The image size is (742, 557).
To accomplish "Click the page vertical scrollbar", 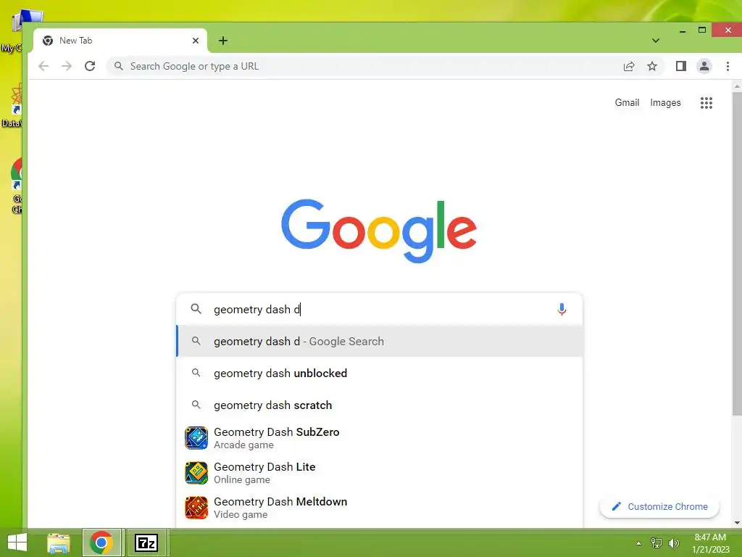I will point(737,253).
